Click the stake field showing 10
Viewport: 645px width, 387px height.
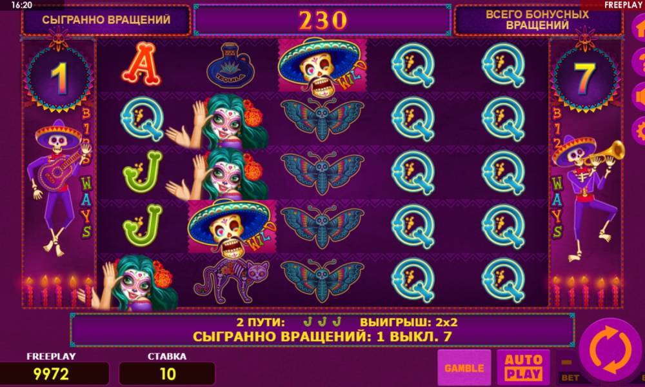click(x=167, y=374)
